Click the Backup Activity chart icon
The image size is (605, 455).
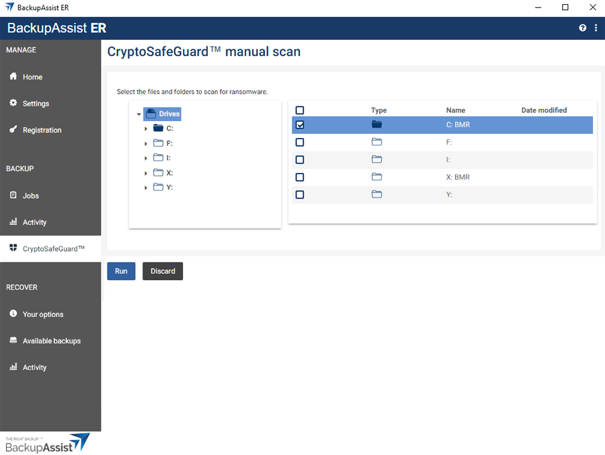click(x=13, y=221)
